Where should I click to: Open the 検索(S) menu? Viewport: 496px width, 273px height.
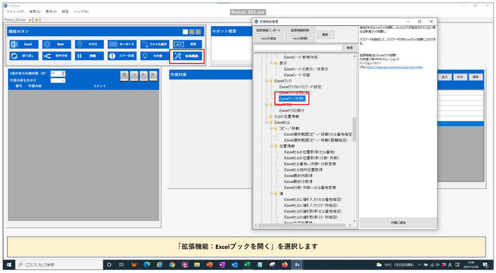[35, 12]
